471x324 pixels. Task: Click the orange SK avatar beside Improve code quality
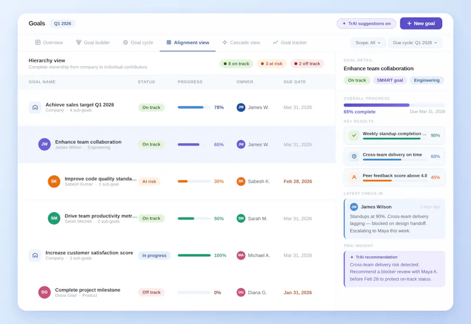[54, 181]
